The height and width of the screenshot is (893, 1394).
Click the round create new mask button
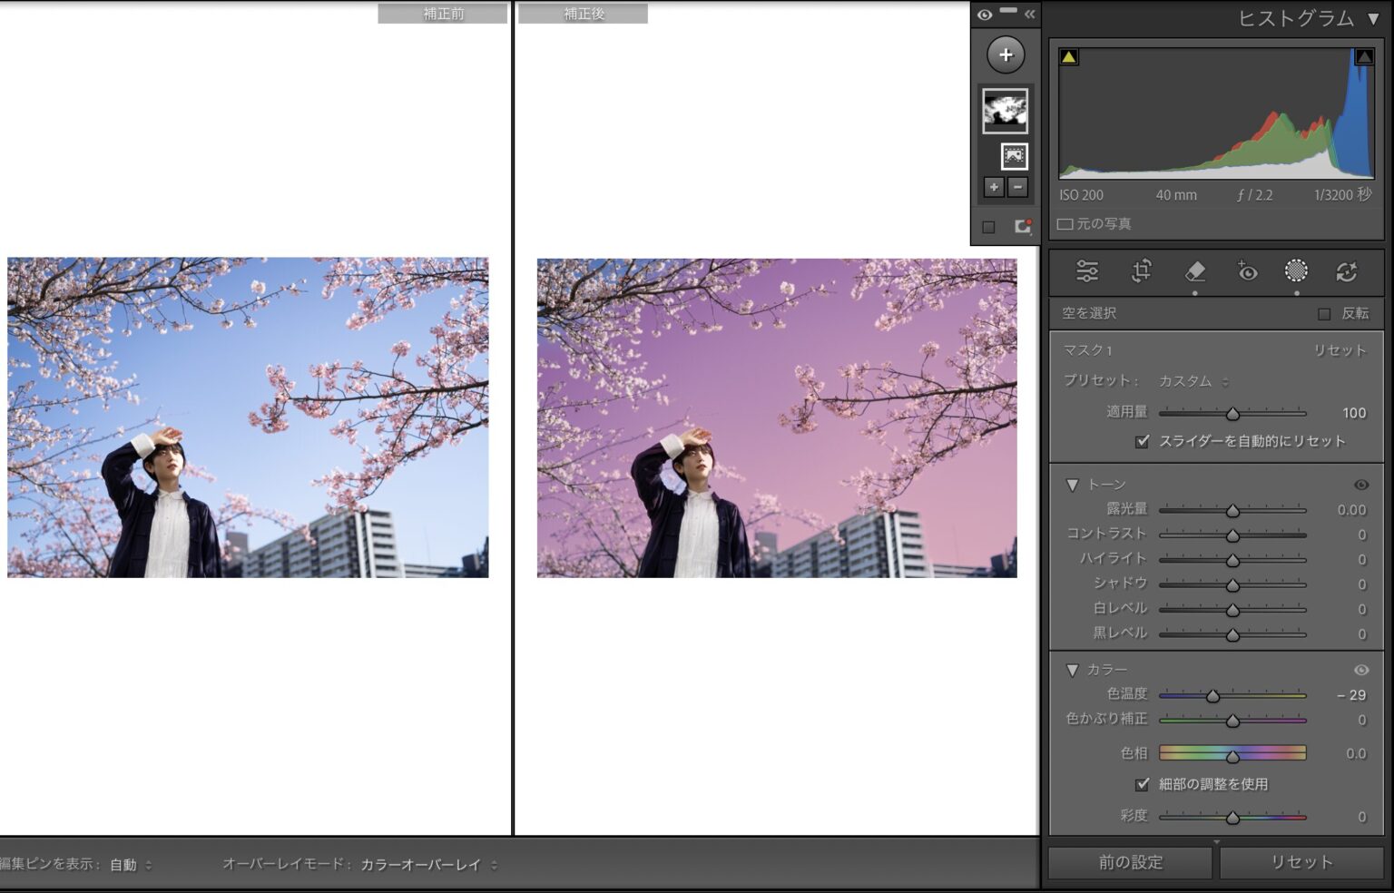(x=1006, y=55)
